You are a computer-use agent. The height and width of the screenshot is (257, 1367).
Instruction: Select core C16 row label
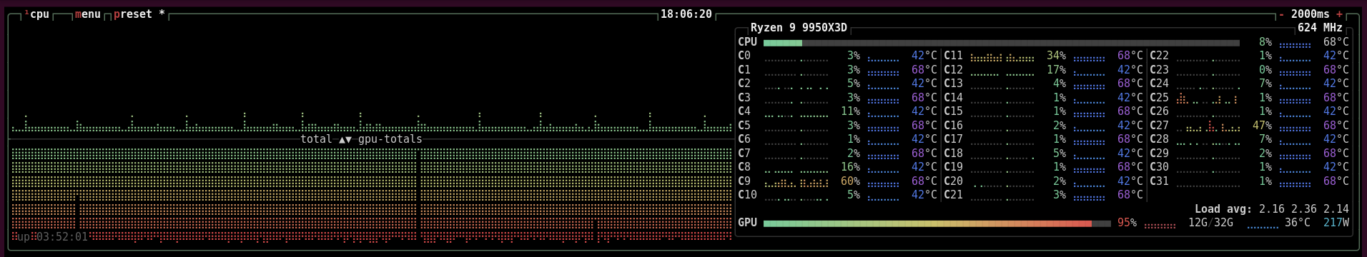click(953, 126)
